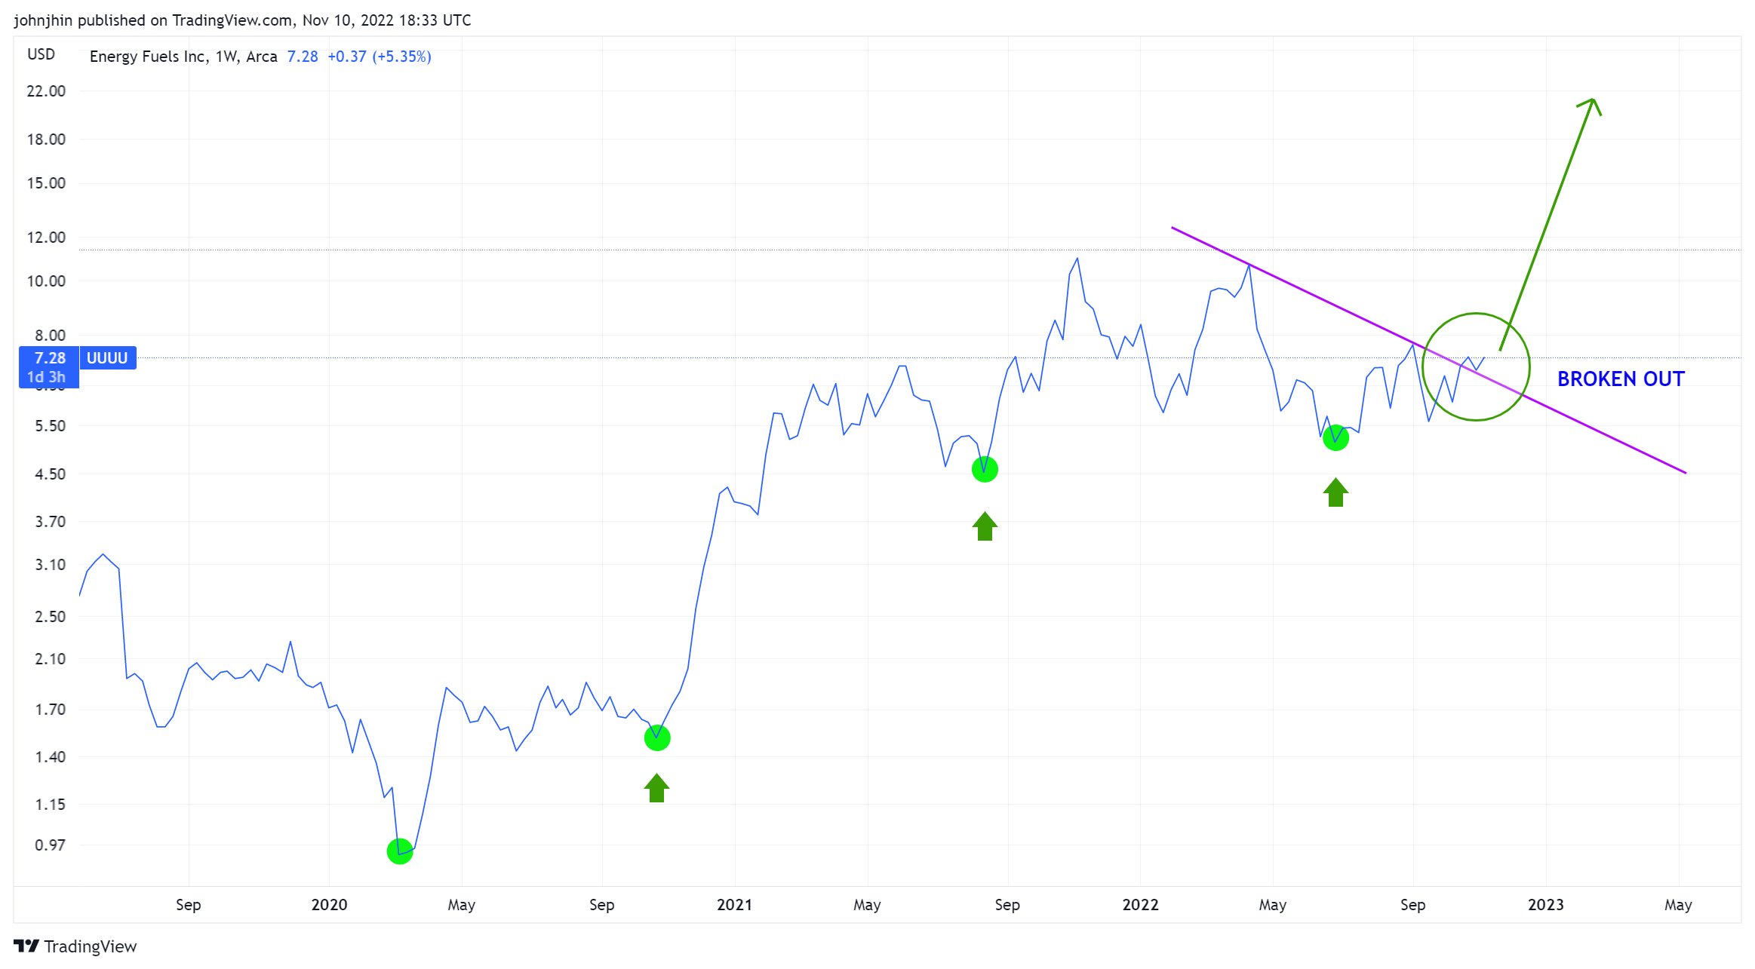Select the green dot near 4.50 in 2021
The width and height of the screenshot is (1755, 969).
tap(985, 469)
